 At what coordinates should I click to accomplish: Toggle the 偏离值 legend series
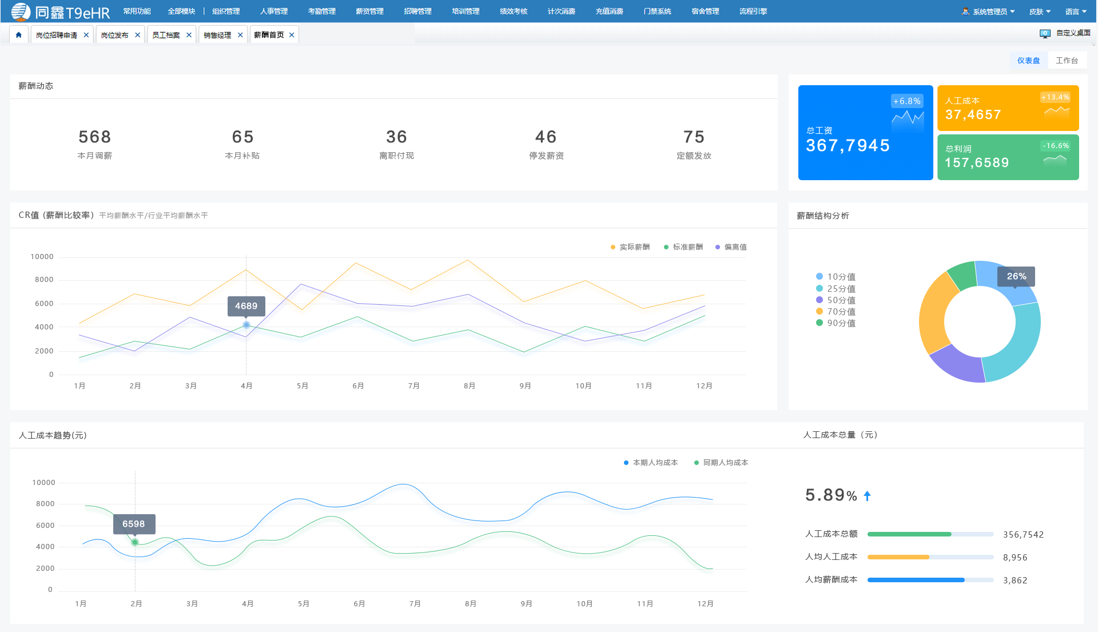731,247
